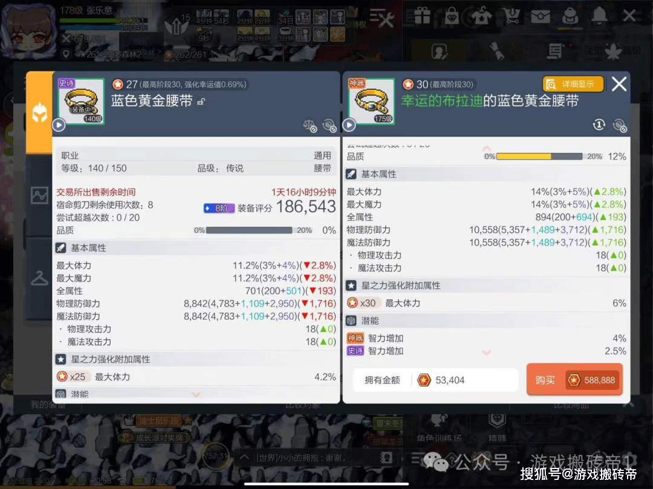Select the clothes hanger tab on sidebar
The image size is (653, 489).
coord(39,278)
